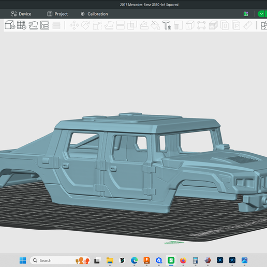Click the stacked pages icon marked P

[236, 25]
